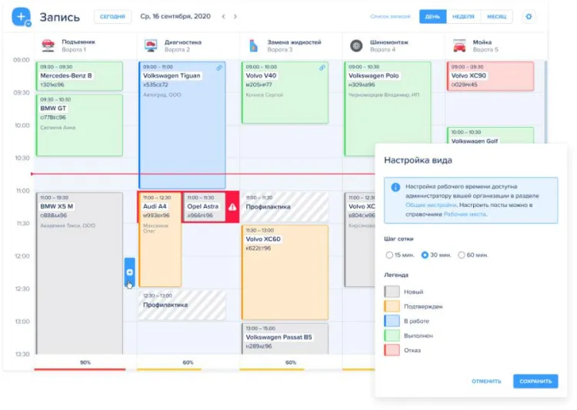Click Сохранить button
Image resolution: width=577 pixels, height=410 pixels.
point(535,382)
